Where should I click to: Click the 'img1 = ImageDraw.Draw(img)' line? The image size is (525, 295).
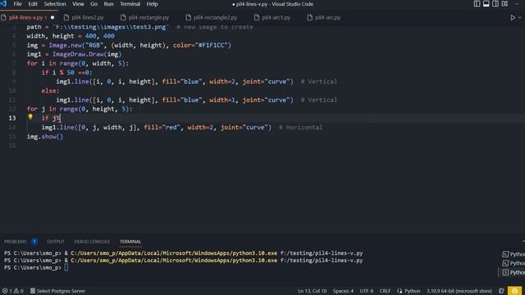[x=74, y=54]
